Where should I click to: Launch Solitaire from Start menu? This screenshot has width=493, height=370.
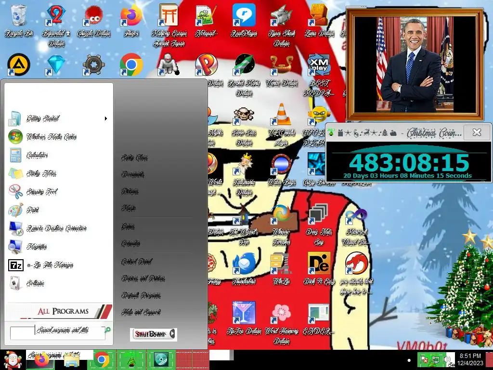(58, 283)
